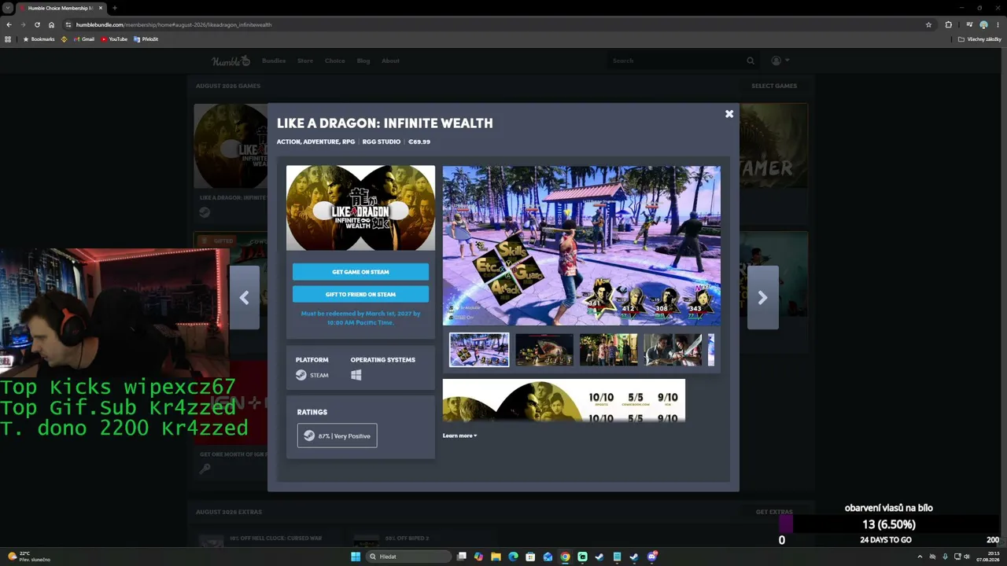Open the Chrome three-dot menu
This screenshot has height=566, width=1007.
(998, 24)
